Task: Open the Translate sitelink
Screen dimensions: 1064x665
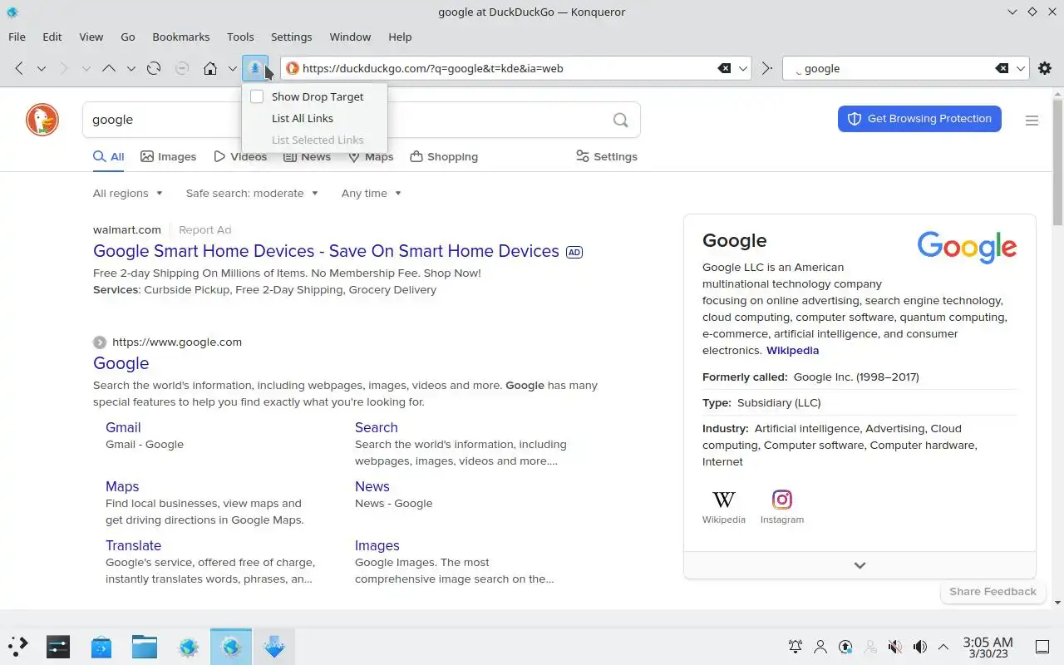Action: (x=133, y=545)
